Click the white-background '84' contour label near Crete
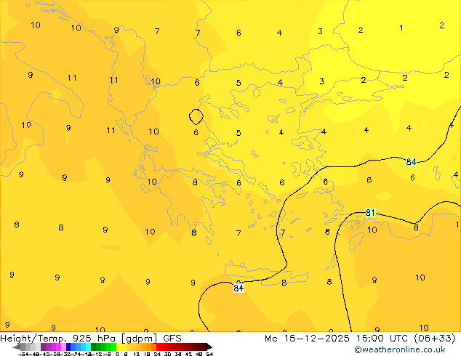Screen dimensions: 461x356 [238, 288]
